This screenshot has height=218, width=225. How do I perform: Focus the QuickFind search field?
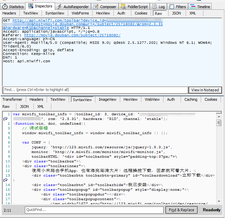(95, 210)
